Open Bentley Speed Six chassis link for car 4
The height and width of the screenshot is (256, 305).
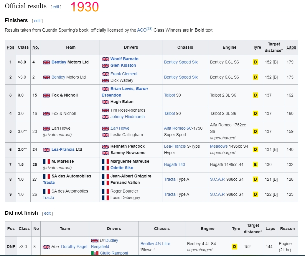coord(181,62)
